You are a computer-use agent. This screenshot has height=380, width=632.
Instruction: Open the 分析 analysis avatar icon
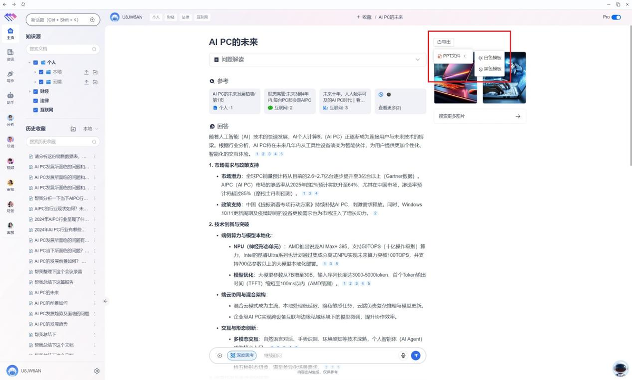tap(10, 120)
